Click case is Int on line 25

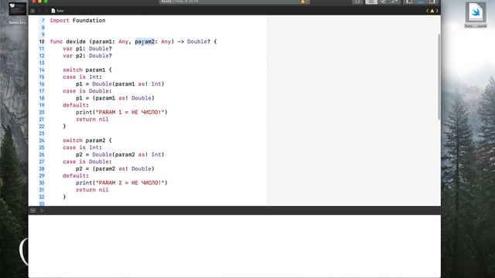coord(83,147)
